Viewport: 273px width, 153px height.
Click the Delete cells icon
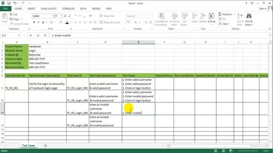click(x=203, y=16)
